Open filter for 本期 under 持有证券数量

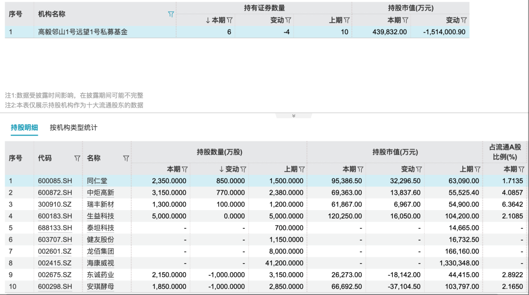tap(230, 20)
